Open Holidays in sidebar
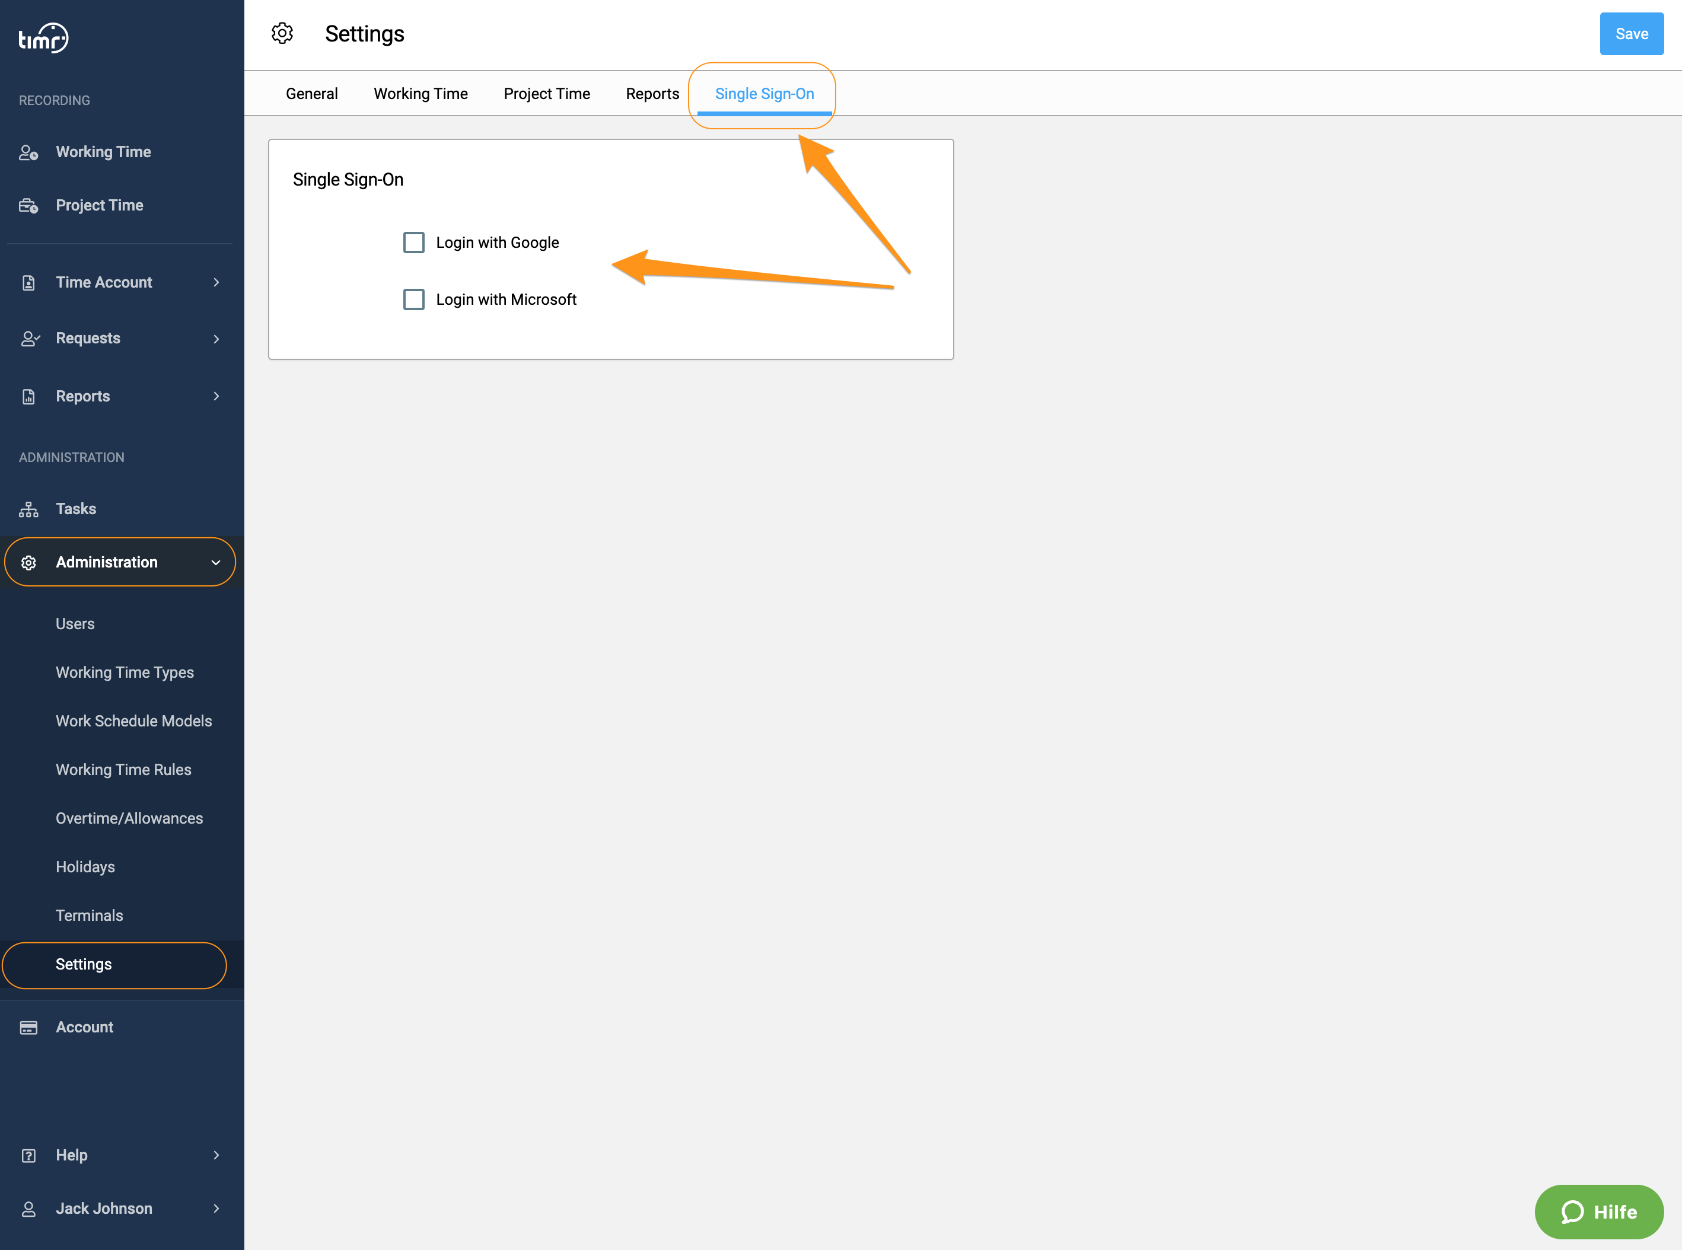This screenshot has height=1250, width=1682. (x=85, y=867)
